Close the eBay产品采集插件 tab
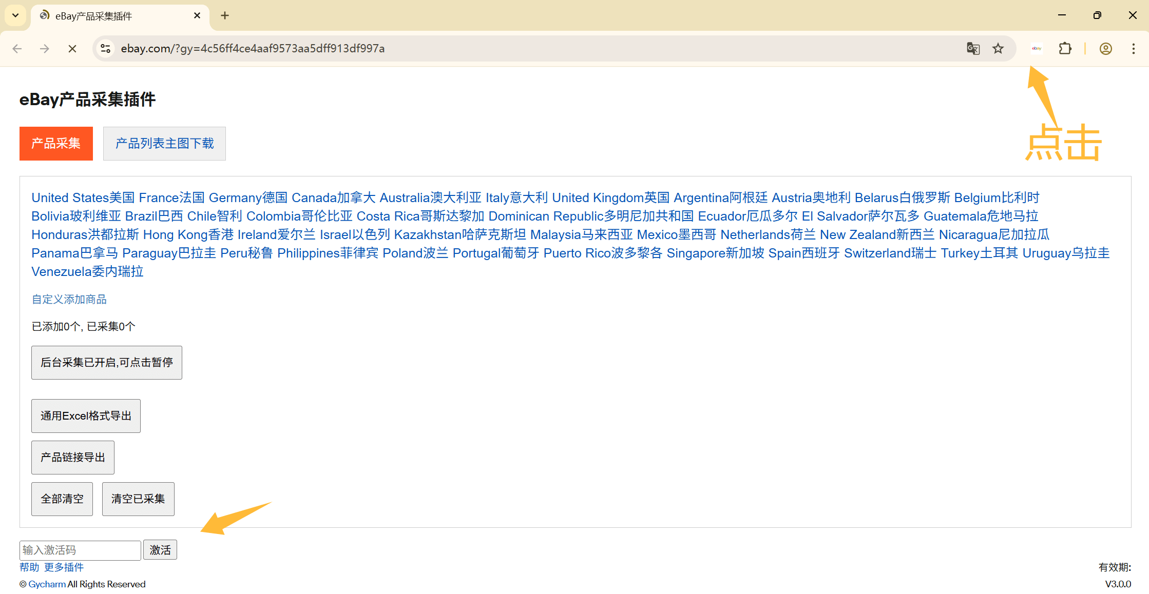Screen dimensions: 1149x594 point(197,16)
